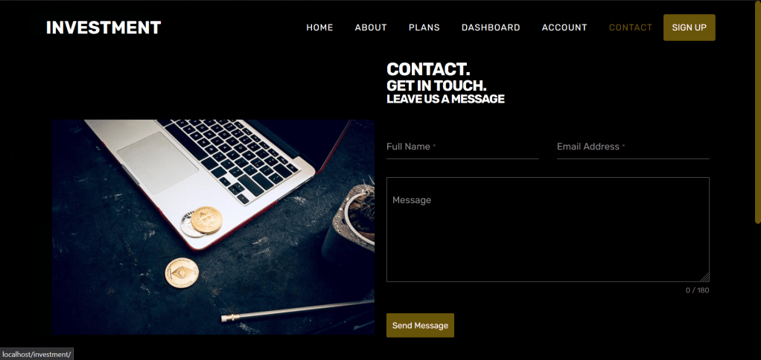
Task: Select the ACCOUNT nav link
Action: [564, 28]
